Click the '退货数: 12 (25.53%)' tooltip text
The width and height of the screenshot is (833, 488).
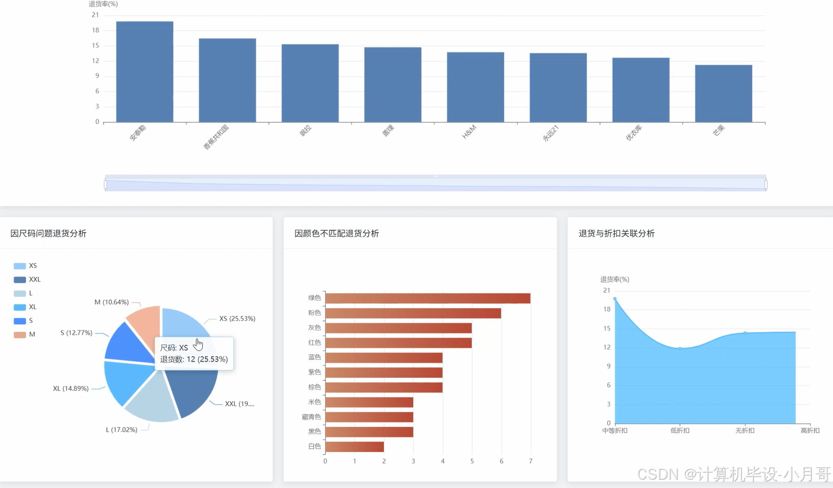coord(194,359)
